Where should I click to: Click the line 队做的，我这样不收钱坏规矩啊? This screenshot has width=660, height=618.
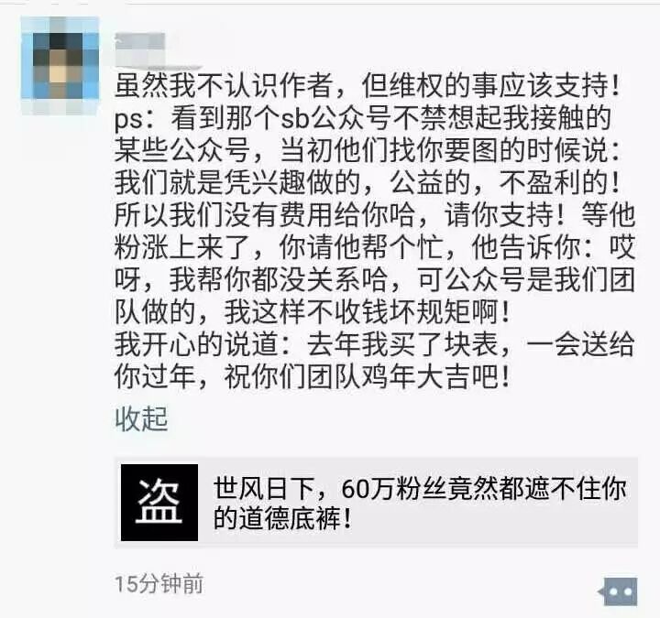pos(313,312)
